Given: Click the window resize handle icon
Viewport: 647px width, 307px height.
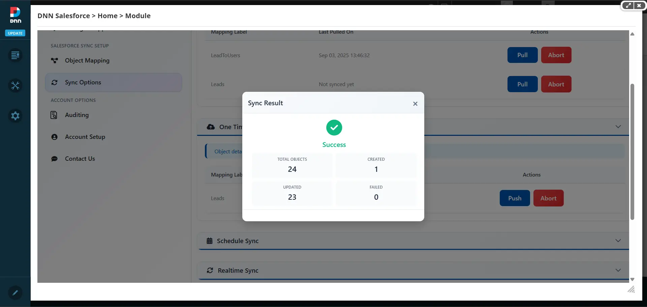Looking at the screenshot, I should pyautogui.click(x=631, y=290).
